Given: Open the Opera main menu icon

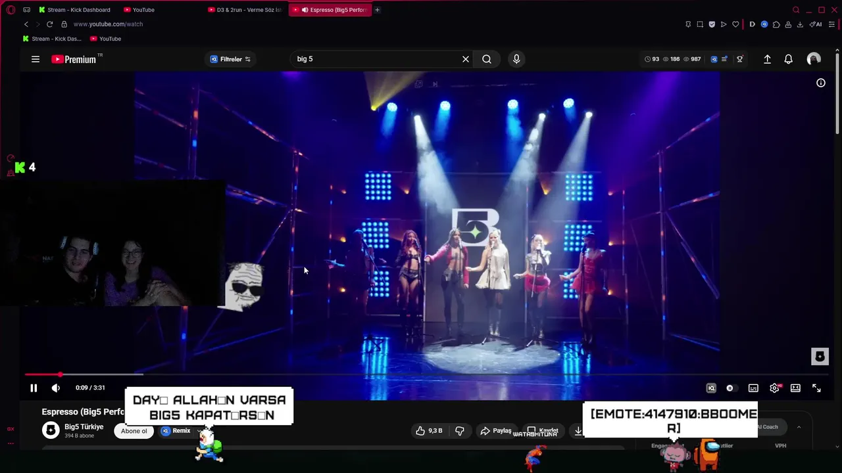Looking at the screenshot, I should pos(11,10).
